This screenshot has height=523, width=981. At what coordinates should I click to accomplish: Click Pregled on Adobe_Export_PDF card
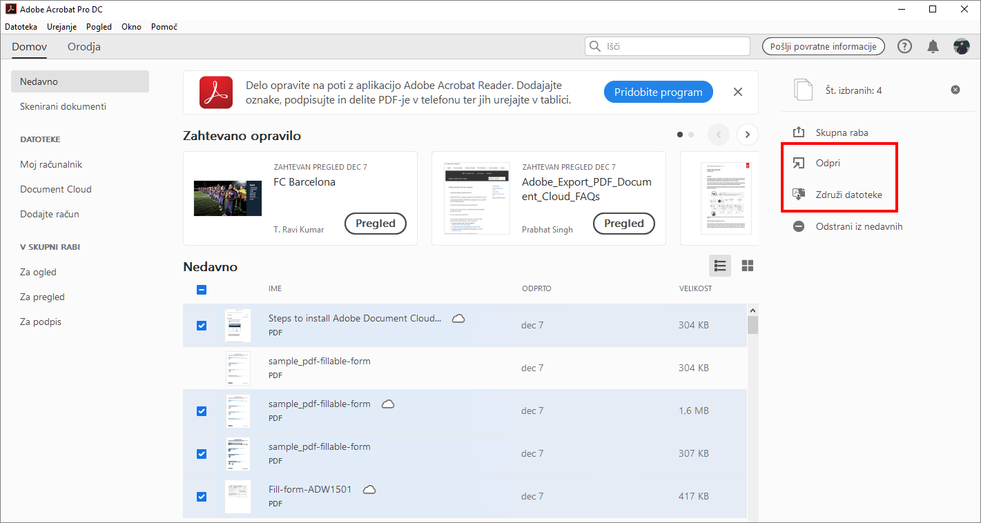pos(624,224)
